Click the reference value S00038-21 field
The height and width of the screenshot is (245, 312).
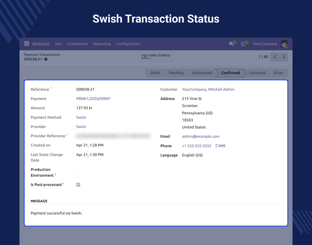coord(85,89)
